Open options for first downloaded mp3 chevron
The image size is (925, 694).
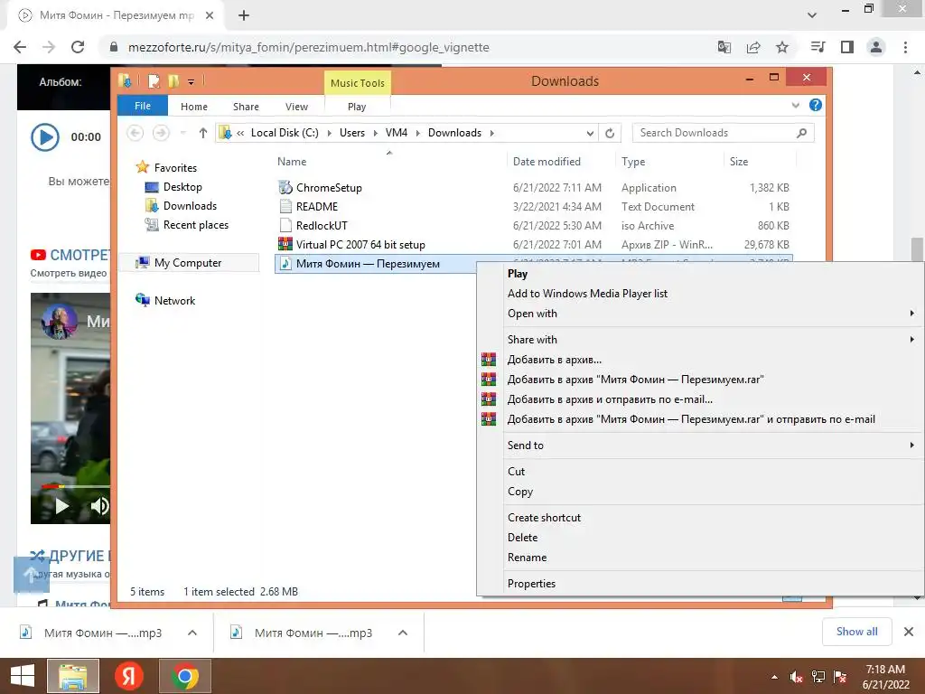[x=192, y=633]
